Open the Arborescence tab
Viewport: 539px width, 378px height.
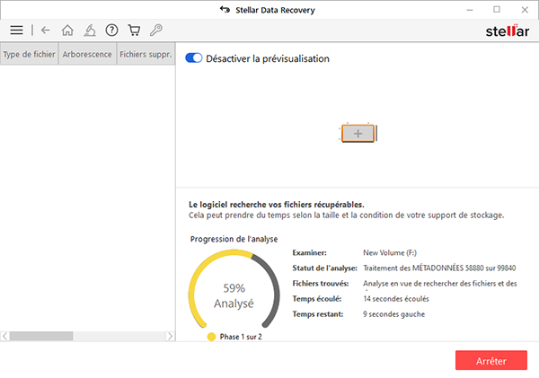pos(87,54)
